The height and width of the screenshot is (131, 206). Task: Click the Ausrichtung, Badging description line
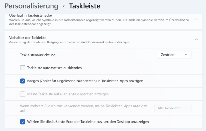(70, 42)
